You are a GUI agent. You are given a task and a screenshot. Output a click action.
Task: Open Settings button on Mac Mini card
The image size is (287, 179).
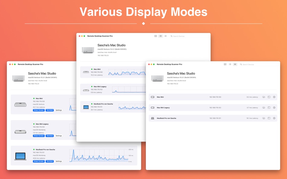click(x=59, y=110)
